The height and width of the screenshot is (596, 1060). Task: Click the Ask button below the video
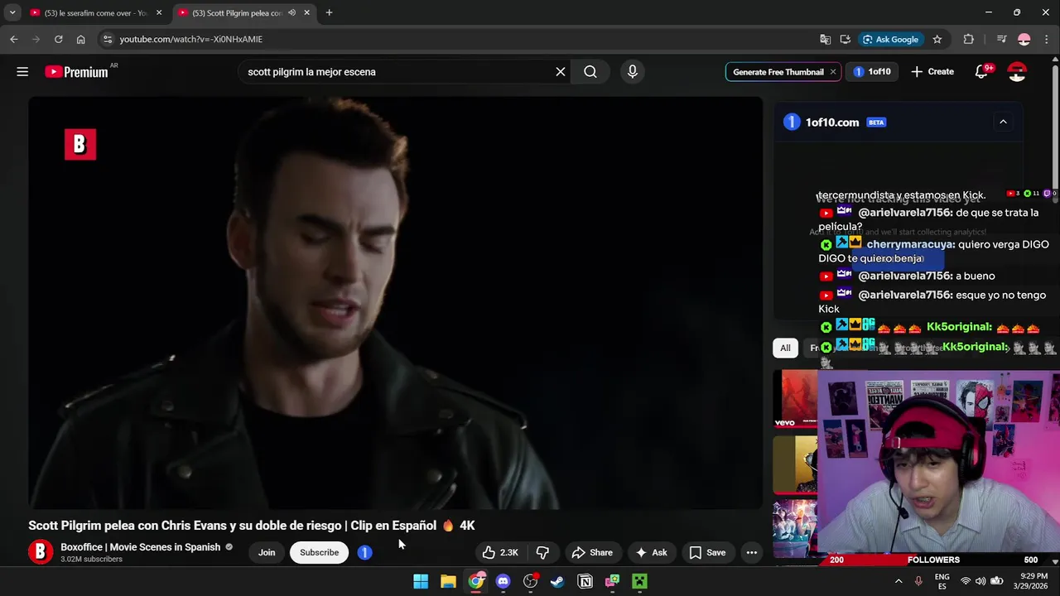pyautogui.click(x=651, y=552)
